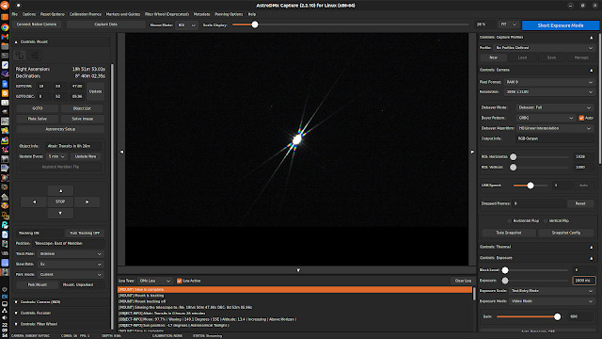Adjust the USB Speed slider
Screen dimensions: 602x339
[531, 186]
